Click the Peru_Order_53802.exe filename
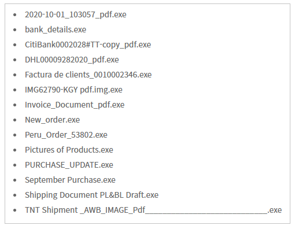This screenshot has width=295, height=229. coord(66,135)
